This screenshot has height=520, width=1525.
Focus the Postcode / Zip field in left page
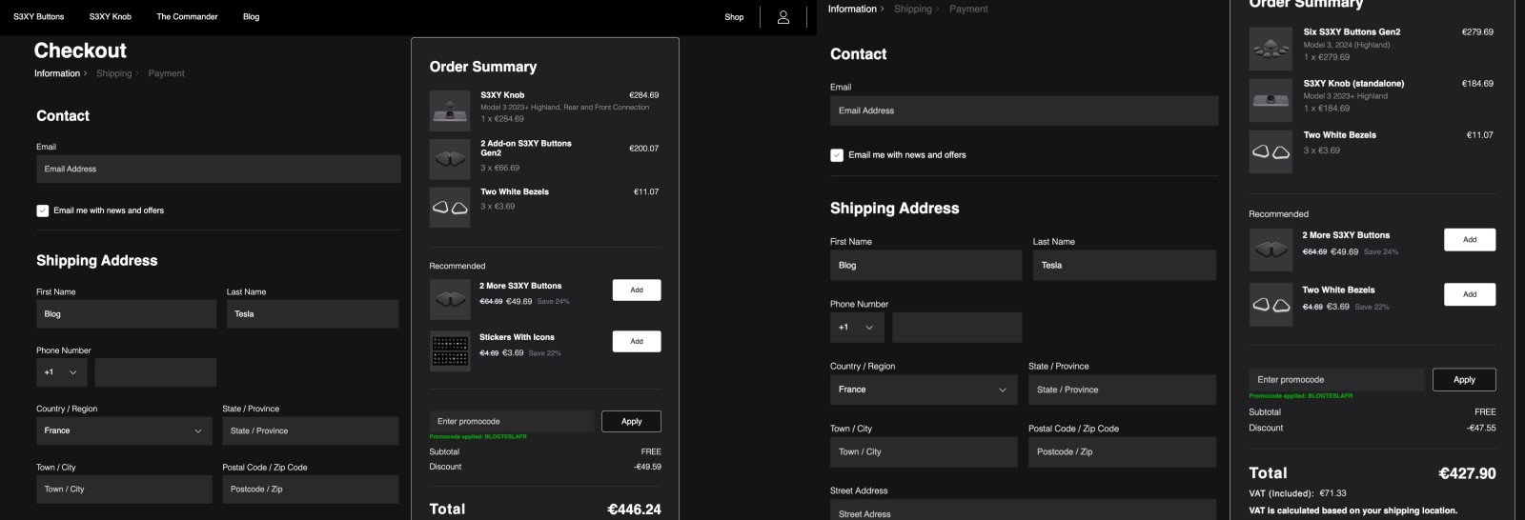(x=311, y=490)
